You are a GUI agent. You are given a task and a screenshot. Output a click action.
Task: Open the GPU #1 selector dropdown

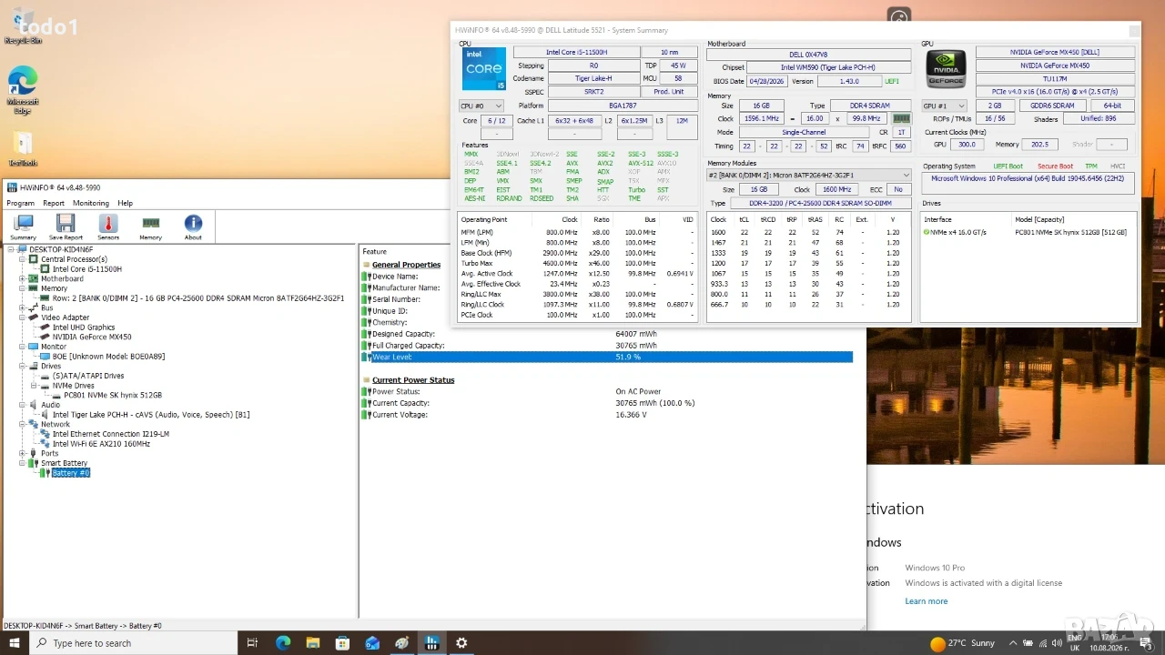tap(945, 106)
